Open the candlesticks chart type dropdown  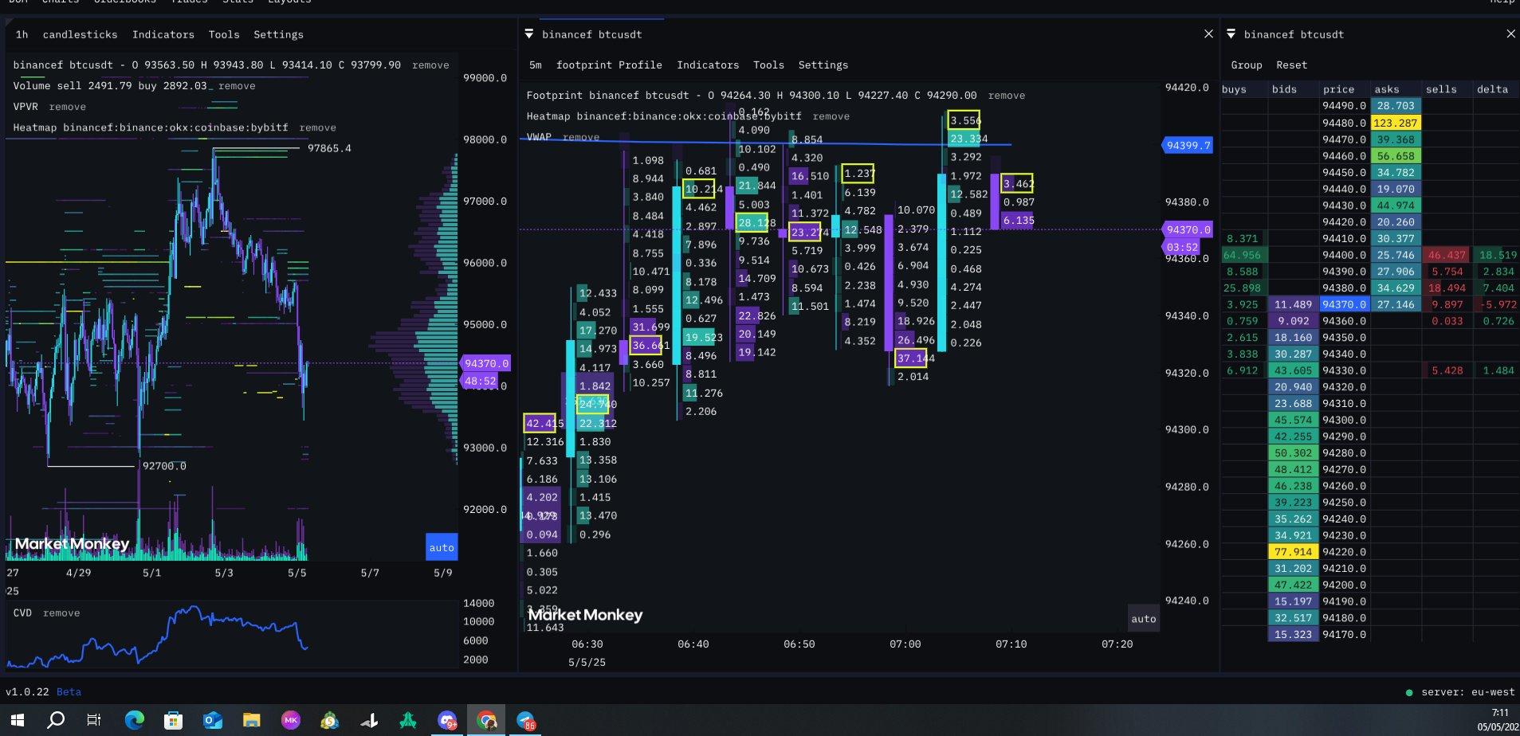[80, 34]
